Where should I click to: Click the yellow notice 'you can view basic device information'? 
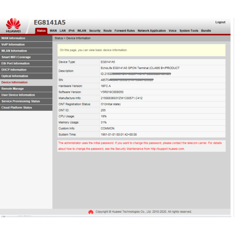(103, 50)
